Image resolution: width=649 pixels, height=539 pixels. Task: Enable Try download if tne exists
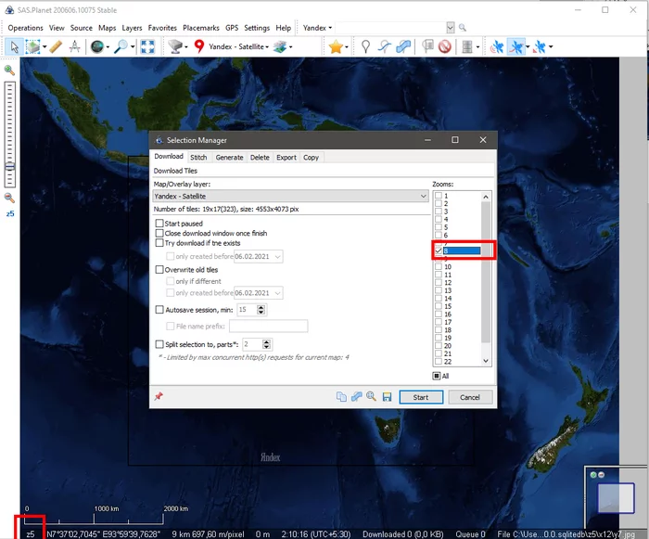[159, 243]
